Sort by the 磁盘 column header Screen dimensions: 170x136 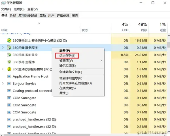158,27
